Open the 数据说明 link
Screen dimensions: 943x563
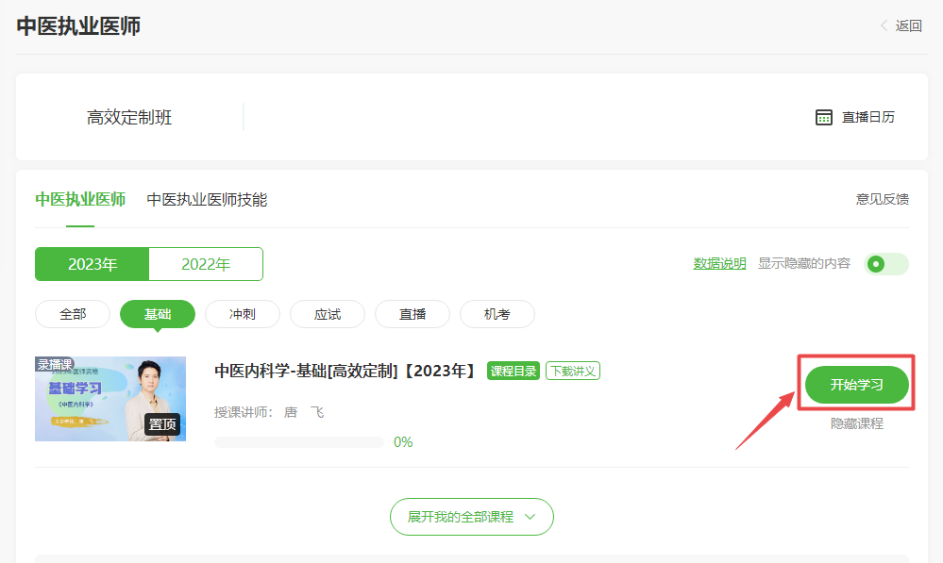click(x=719, y=264)
